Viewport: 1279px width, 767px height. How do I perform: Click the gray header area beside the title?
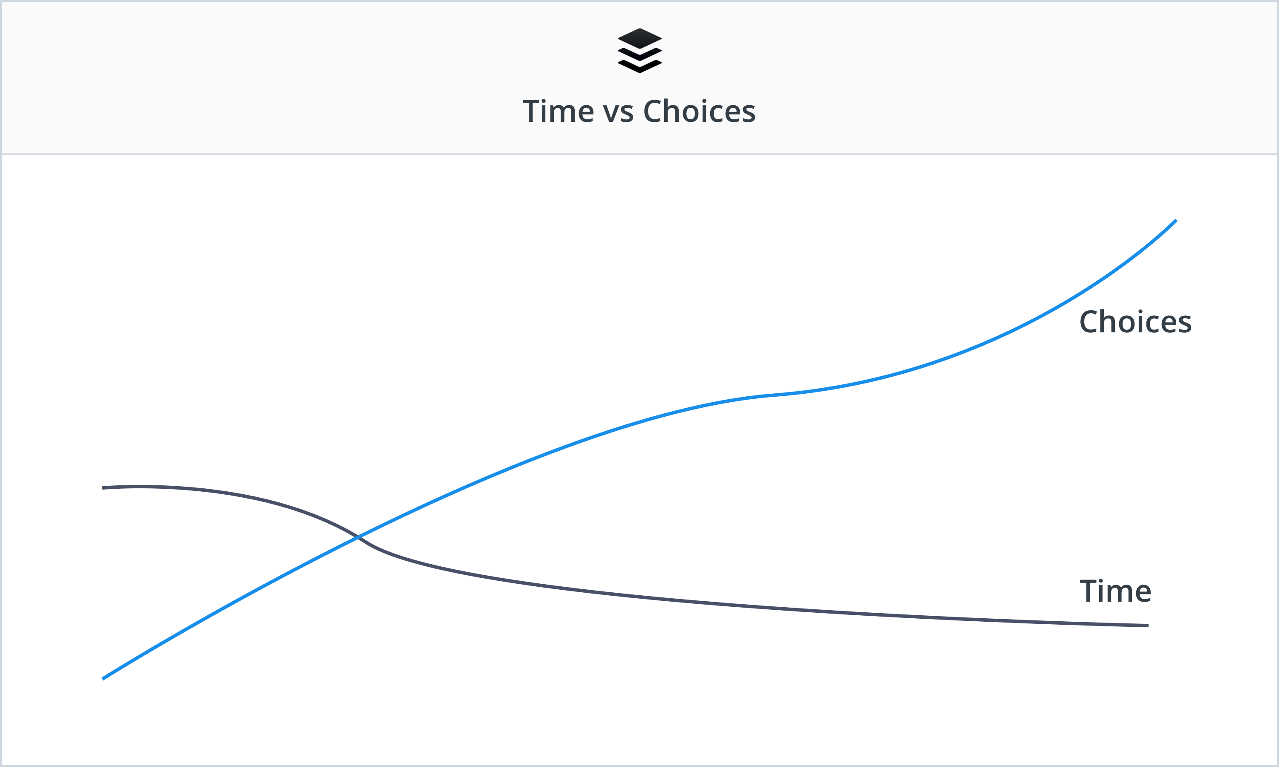[x=310, y=78]
